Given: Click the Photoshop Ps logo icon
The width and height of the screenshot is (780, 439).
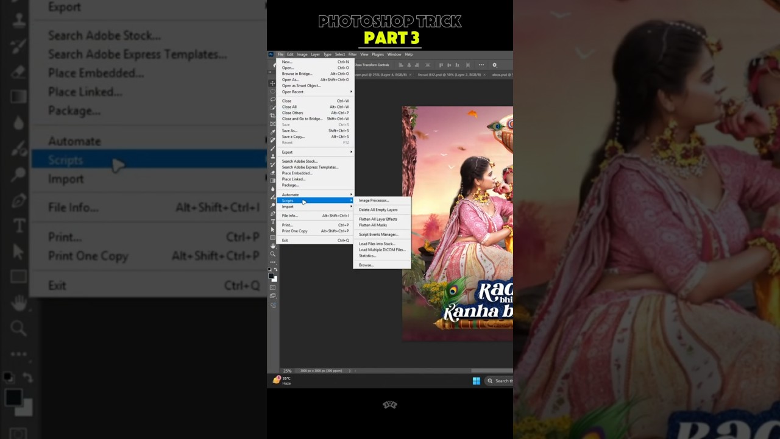Looking at the screenshot, I should pyautogui.click(x=271, y=54).
